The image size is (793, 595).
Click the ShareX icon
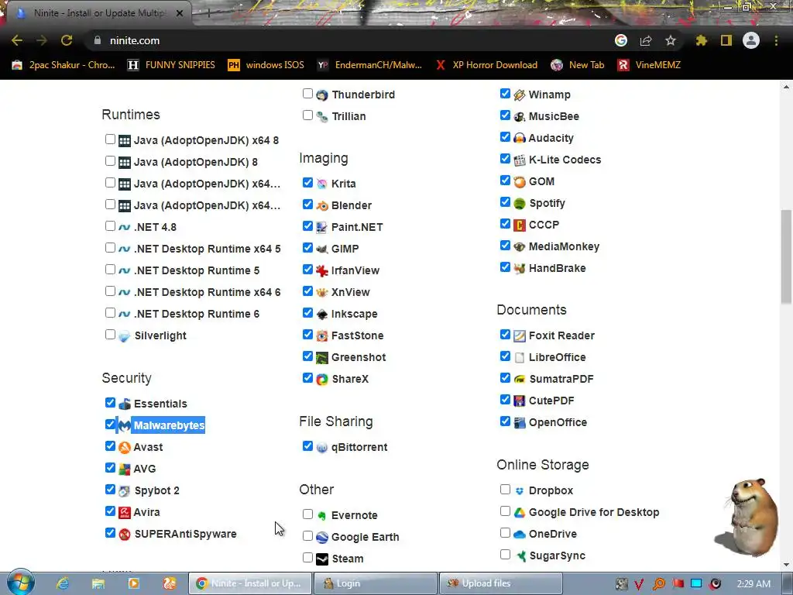click(322, 379)
